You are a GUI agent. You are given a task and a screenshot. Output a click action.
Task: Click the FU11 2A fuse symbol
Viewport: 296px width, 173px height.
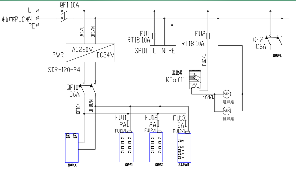128,124
